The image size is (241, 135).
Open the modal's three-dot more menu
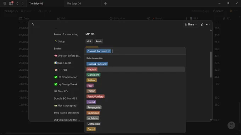tap(208, 24)
